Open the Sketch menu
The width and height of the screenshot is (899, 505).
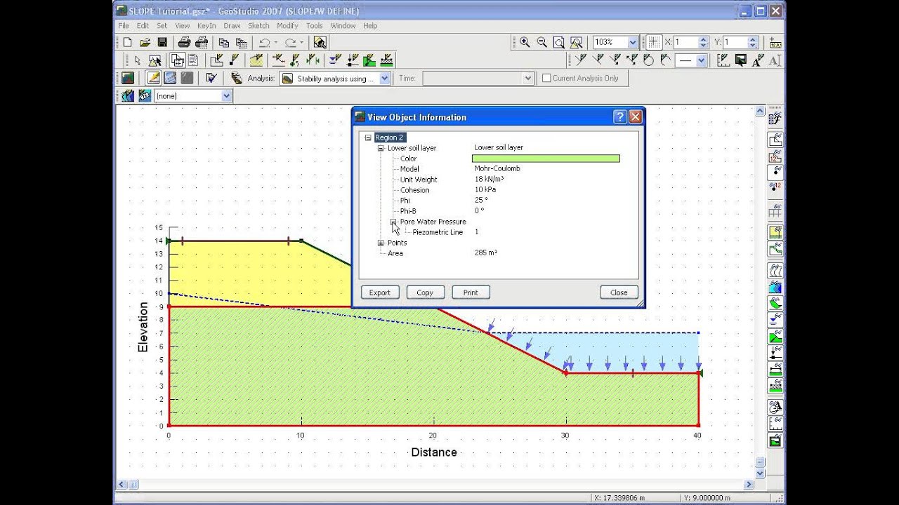click(x=258, y=25)
